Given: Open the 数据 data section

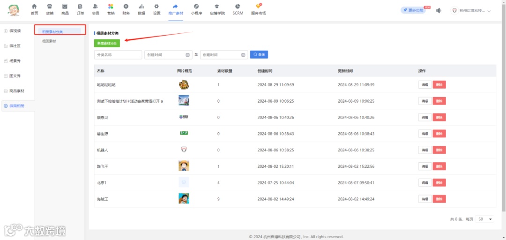Looking at the screenshot, I should pos(141,10).
